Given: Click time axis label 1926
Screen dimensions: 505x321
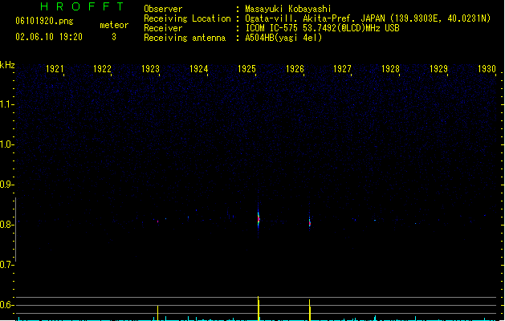Looking at the screenshot, I should (295, 69).
